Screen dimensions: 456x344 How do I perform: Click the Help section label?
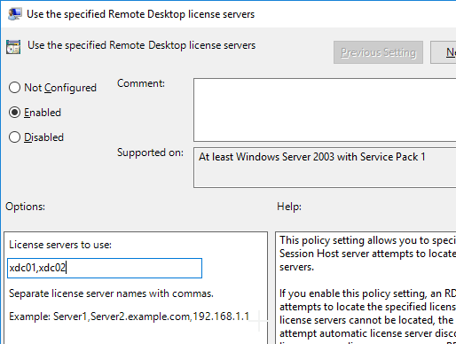click(289, 207)
